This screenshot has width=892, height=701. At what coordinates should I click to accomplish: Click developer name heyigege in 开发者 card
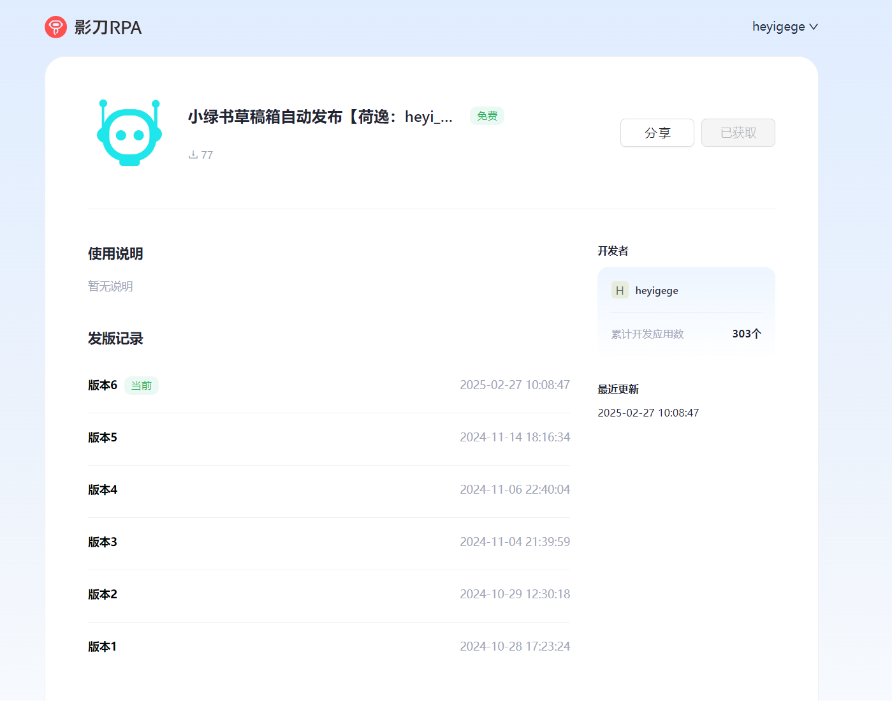point(657,291)
